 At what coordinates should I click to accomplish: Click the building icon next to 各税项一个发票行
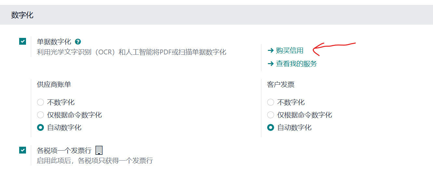click(99, 150)
